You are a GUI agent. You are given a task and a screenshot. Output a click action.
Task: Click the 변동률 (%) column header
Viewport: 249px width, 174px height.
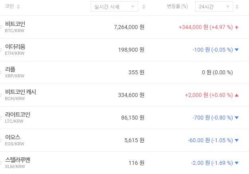(177, 7)
